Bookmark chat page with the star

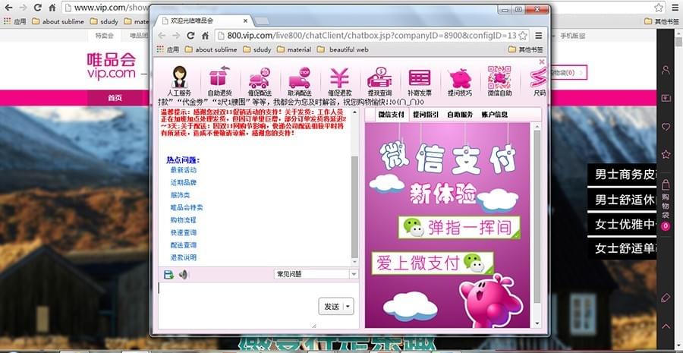[x=523, y=35]
